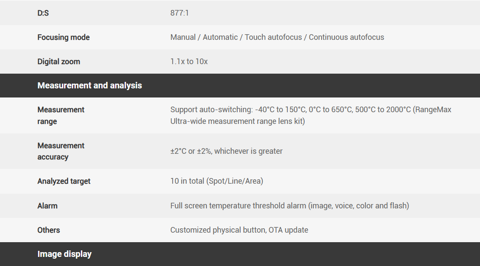480x266 pixels.
Task: Click the Continuous autofocus text
Action: pyautogui.click(x=346, y=37)
